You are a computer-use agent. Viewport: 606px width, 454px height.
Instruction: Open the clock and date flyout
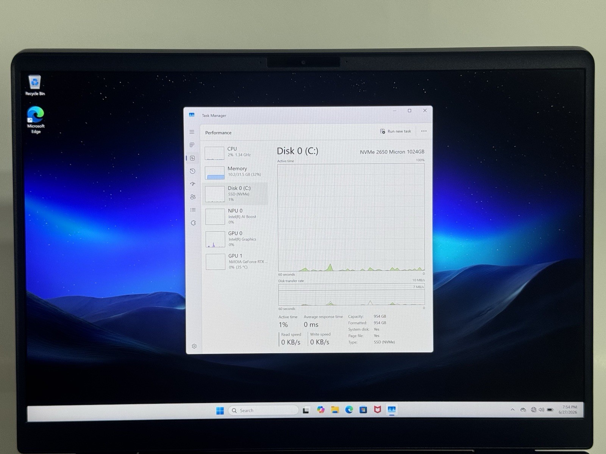coord(568,410)
